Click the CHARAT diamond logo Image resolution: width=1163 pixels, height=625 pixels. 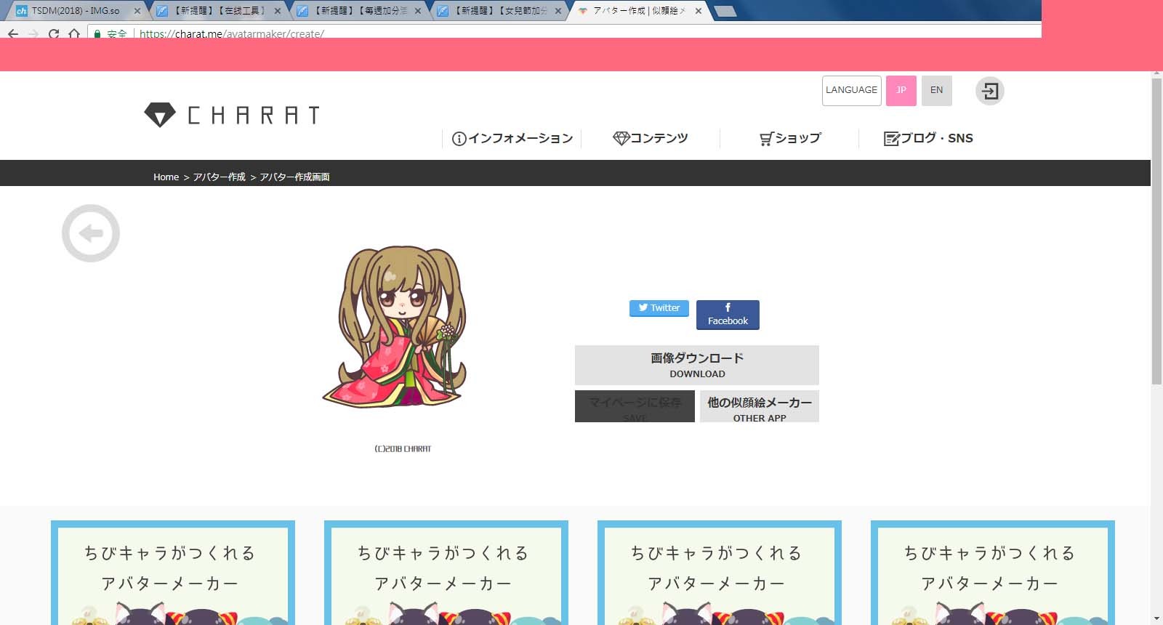(160, 115)
